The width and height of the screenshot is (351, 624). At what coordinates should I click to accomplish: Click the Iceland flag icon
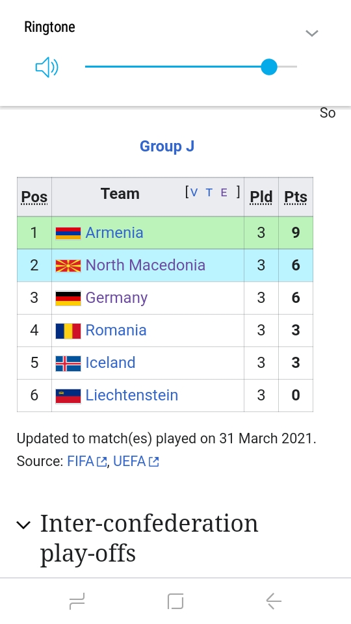[68, 363]
